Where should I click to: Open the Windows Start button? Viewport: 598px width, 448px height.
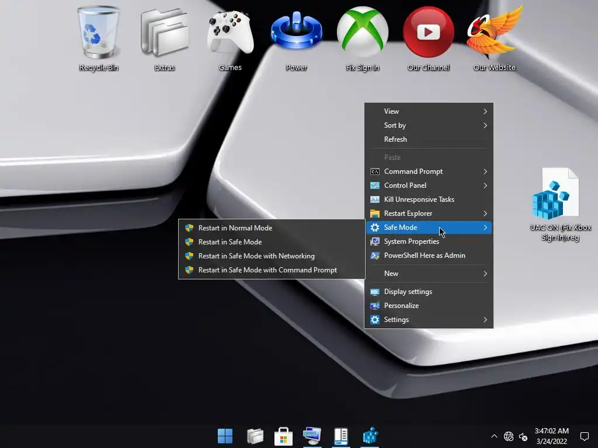(225, 436)
